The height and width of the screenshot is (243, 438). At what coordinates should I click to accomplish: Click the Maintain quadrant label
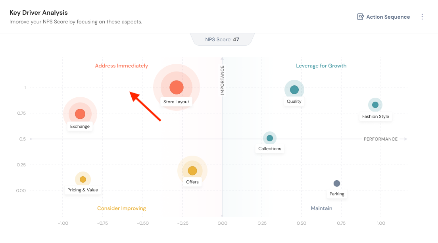coord(321,208)
